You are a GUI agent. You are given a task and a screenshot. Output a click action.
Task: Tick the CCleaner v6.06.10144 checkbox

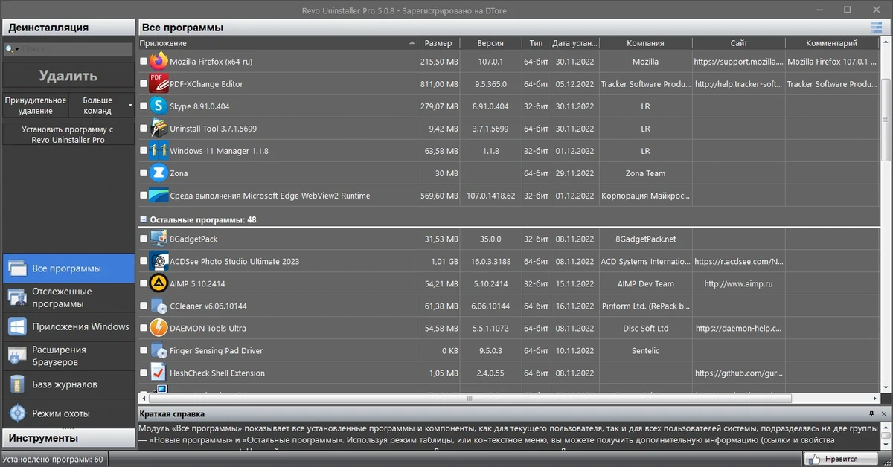[144, 306]
